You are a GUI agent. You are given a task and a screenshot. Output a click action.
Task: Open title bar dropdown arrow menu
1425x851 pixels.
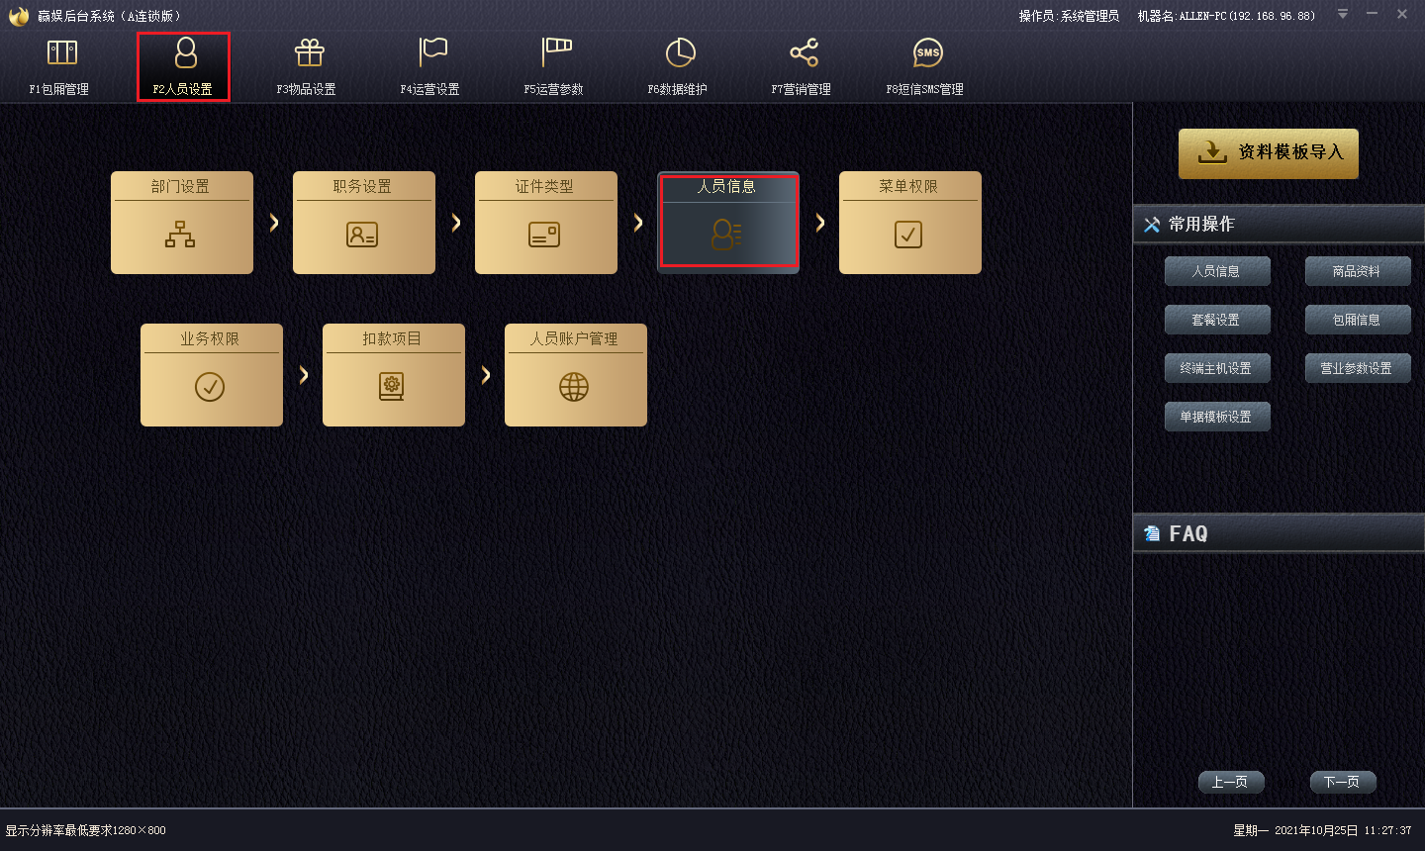pos(1343,14)
